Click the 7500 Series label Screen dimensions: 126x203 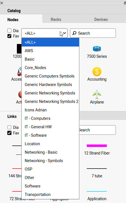coord(97,56)
